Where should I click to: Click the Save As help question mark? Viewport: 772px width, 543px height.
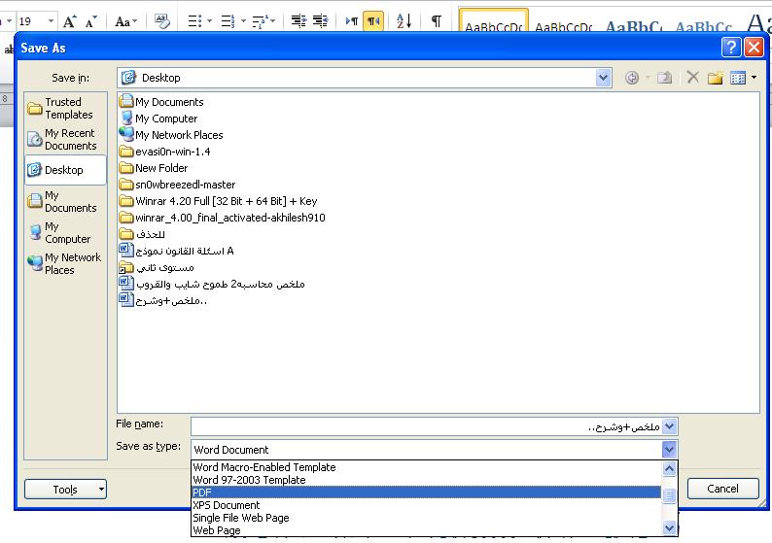tap(731, 48)
